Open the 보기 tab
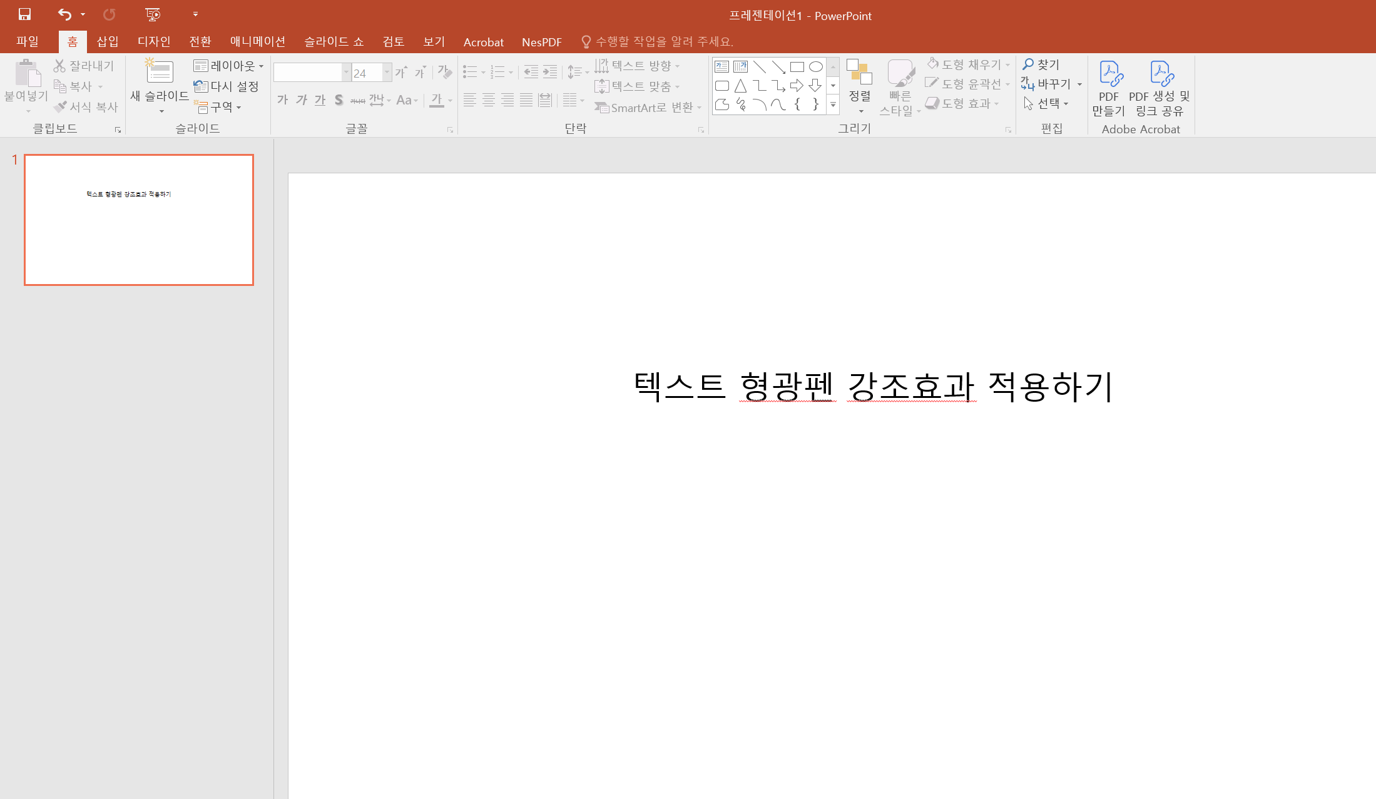This screenshot has height=799, width=1376. pyautogui.click(x=434, y=41)
